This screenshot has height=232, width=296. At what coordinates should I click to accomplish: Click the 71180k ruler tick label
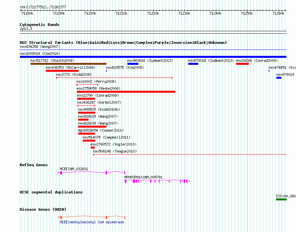pos(27,13)
